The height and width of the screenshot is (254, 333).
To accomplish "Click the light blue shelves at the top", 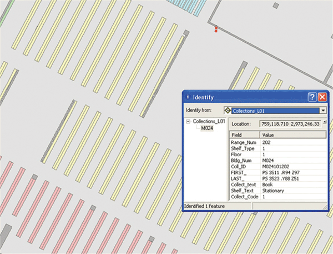I will pyautogui.click(x=187, y=7).
